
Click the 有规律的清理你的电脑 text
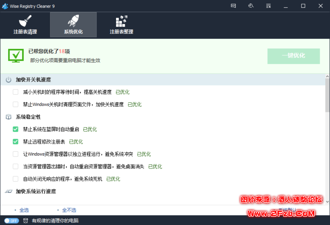click(x=55, y=221)
